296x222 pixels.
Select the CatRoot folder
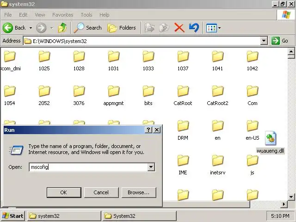click(x=183, y=96)
